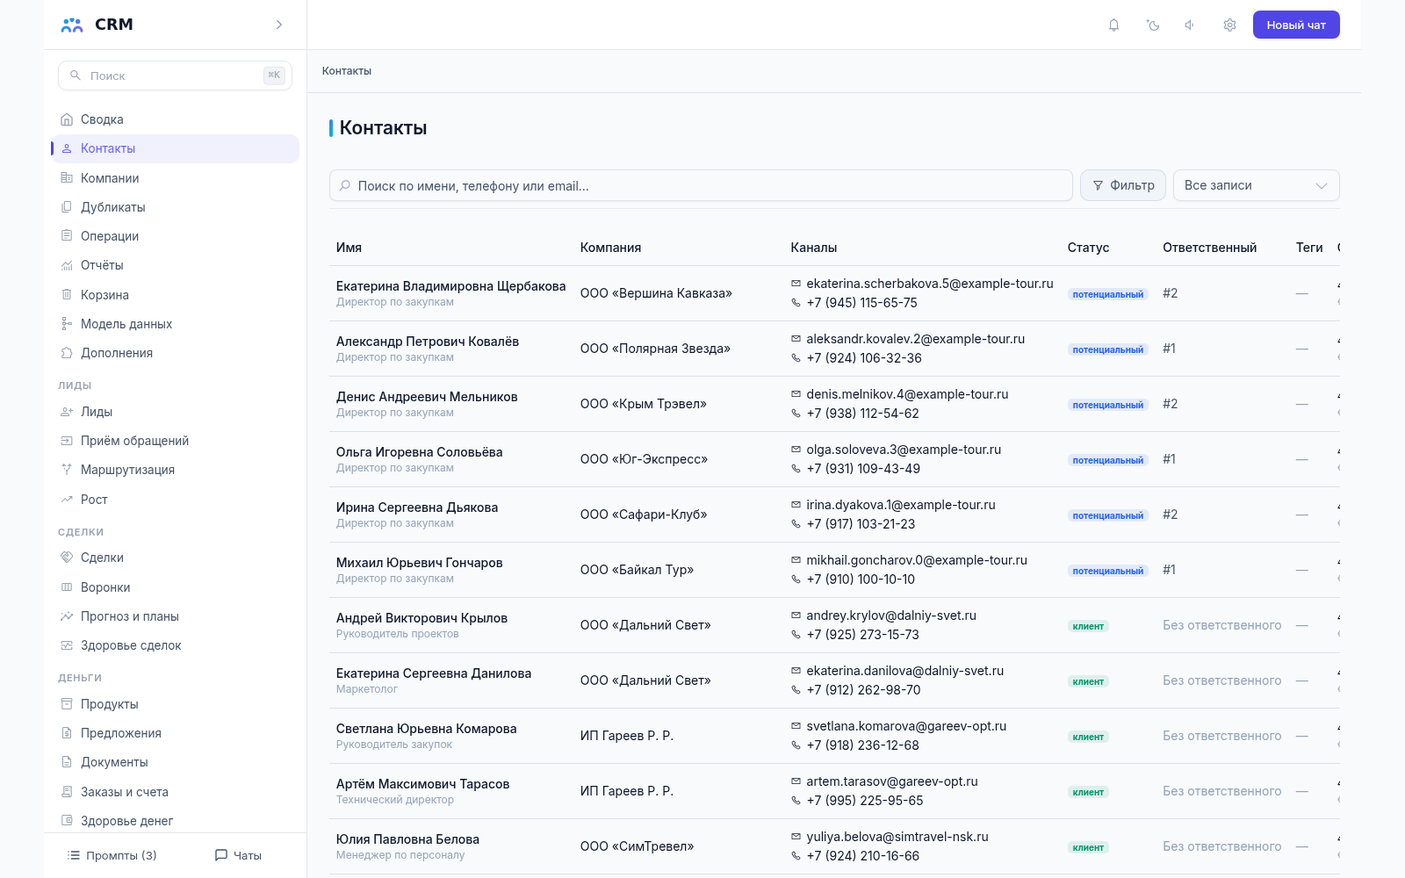Open the notifications bell icon
This screenshot has height=878, width=1405.
(1113, 25)
